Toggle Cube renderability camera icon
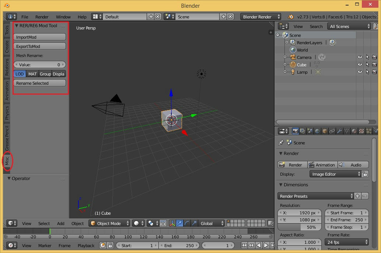 pyautogui.click(x=375, y=64)
